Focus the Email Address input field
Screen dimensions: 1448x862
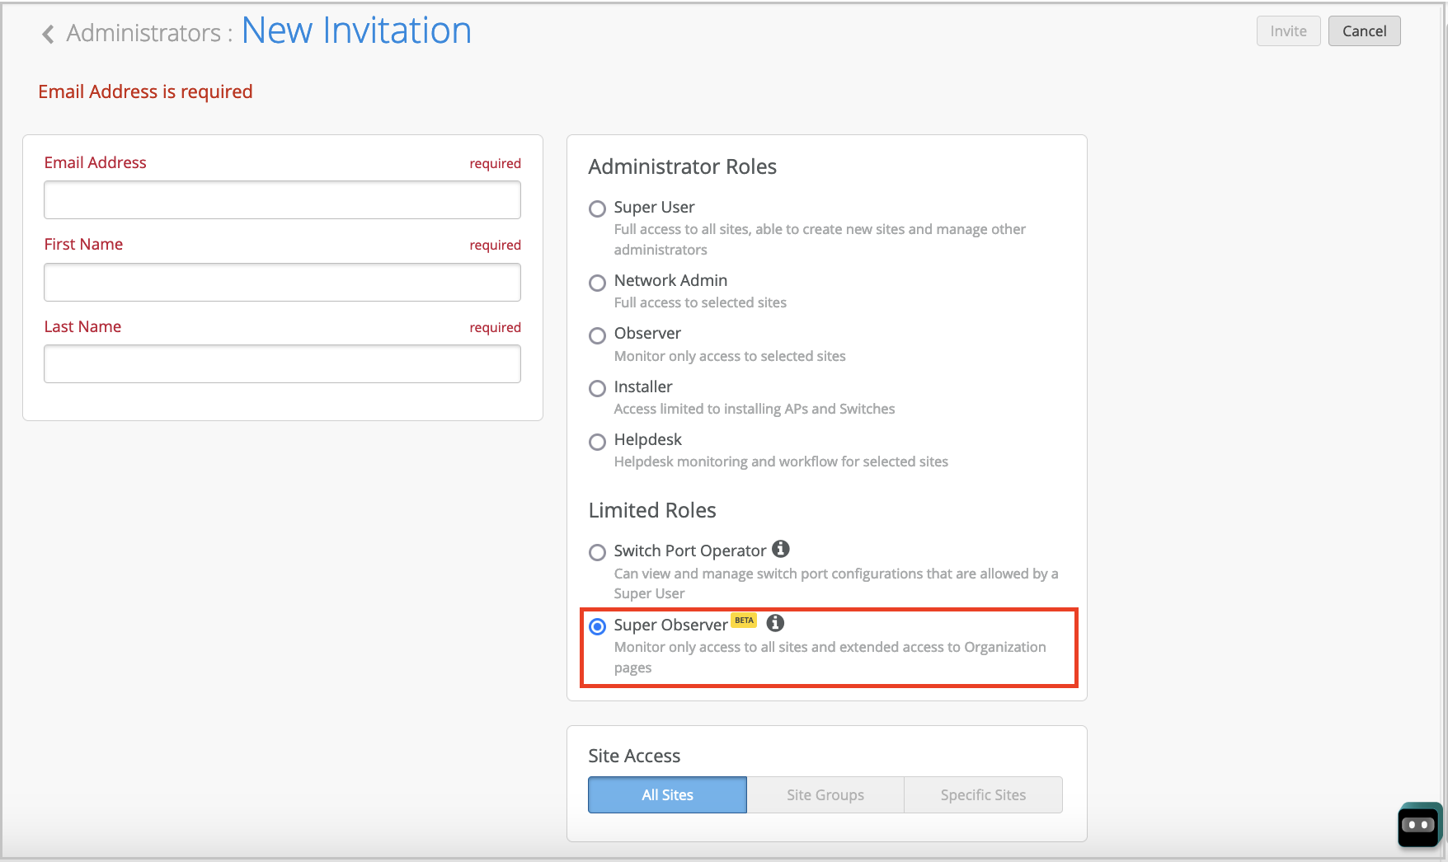pyautogui.click(x=282, y=200)
